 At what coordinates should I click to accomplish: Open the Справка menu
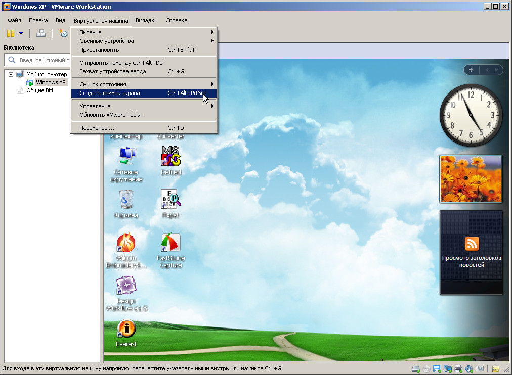pyautogui.click(x=177, y=20)
